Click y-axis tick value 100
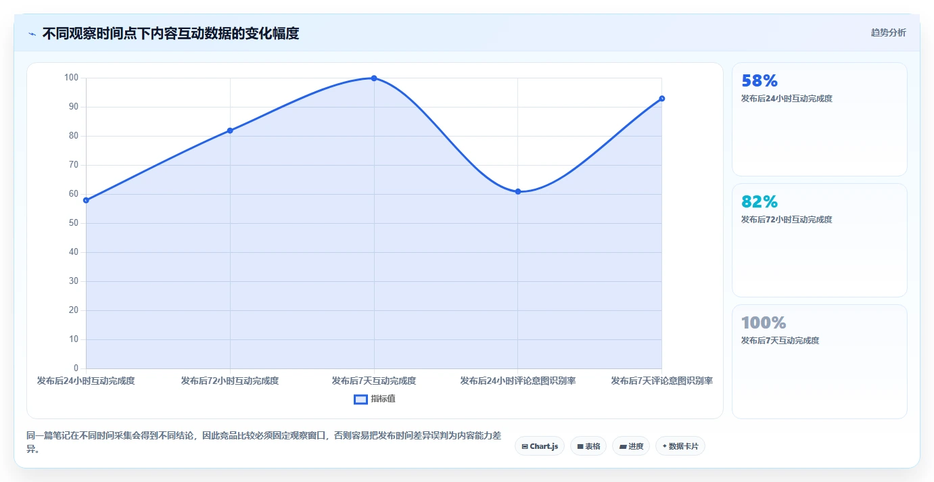Screen dimensions: 934x482 72,78
